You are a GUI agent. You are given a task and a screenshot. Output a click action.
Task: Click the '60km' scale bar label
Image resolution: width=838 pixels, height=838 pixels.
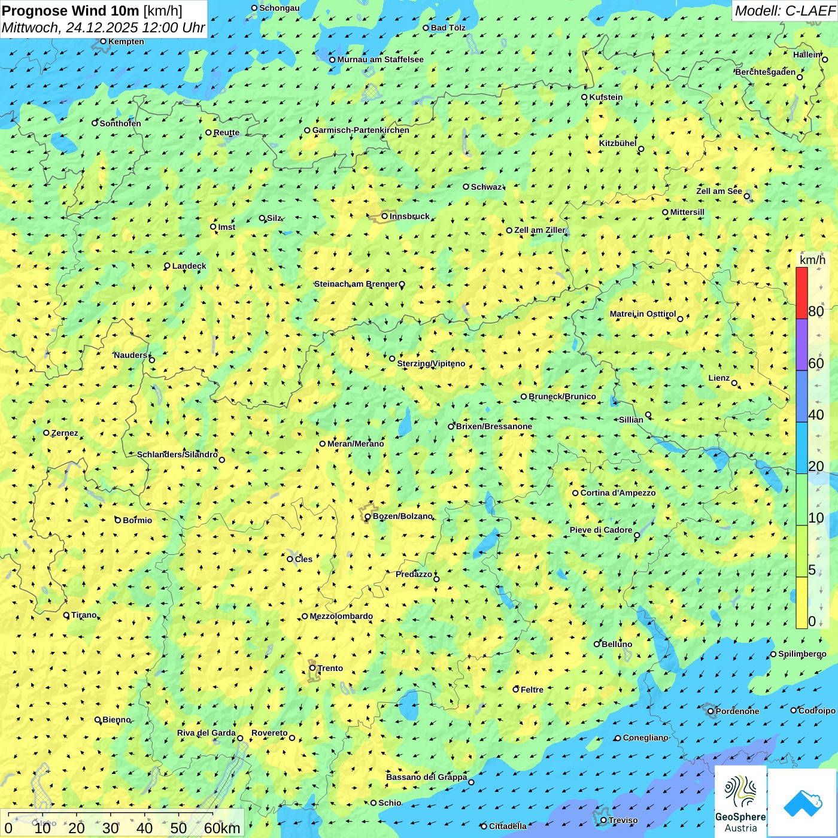[x=222, y=828]
